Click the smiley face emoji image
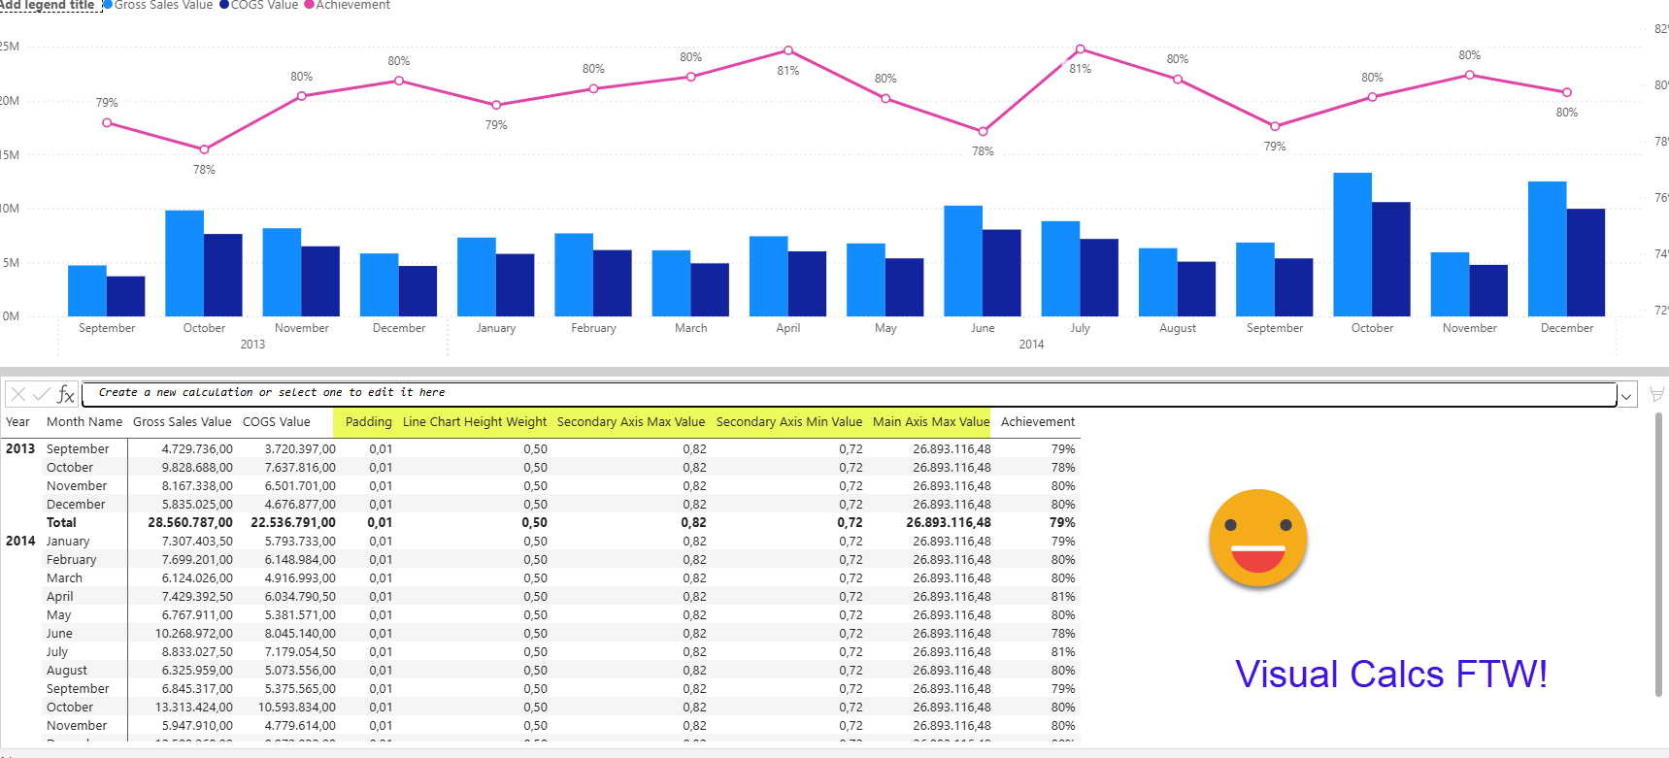 pos(1257,538)
